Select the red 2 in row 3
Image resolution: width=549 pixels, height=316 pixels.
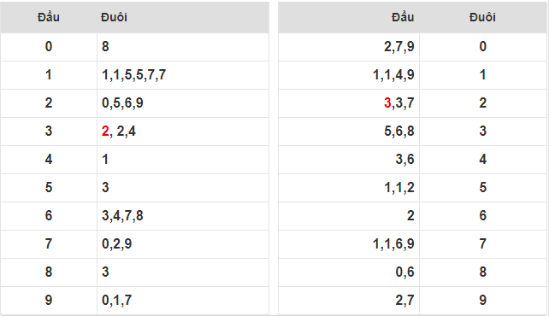click(105, 131)
